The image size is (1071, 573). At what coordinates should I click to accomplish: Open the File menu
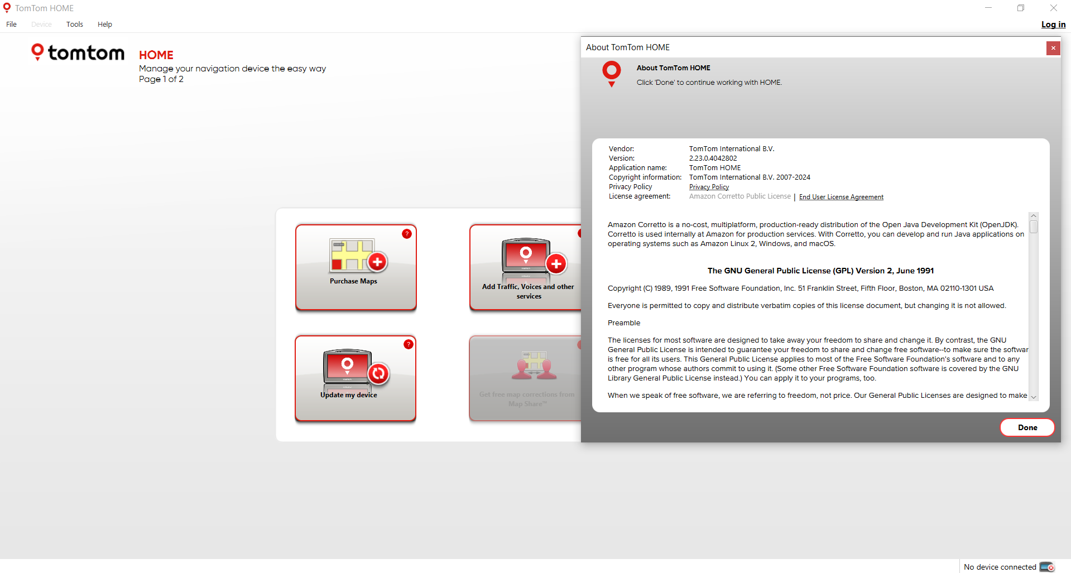11,24
